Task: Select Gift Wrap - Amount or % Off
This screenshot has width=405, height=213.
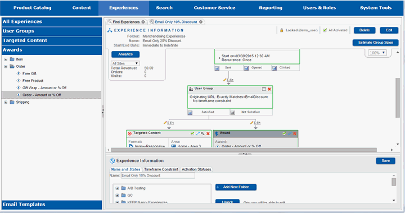Action: click(x=44, y=88)
